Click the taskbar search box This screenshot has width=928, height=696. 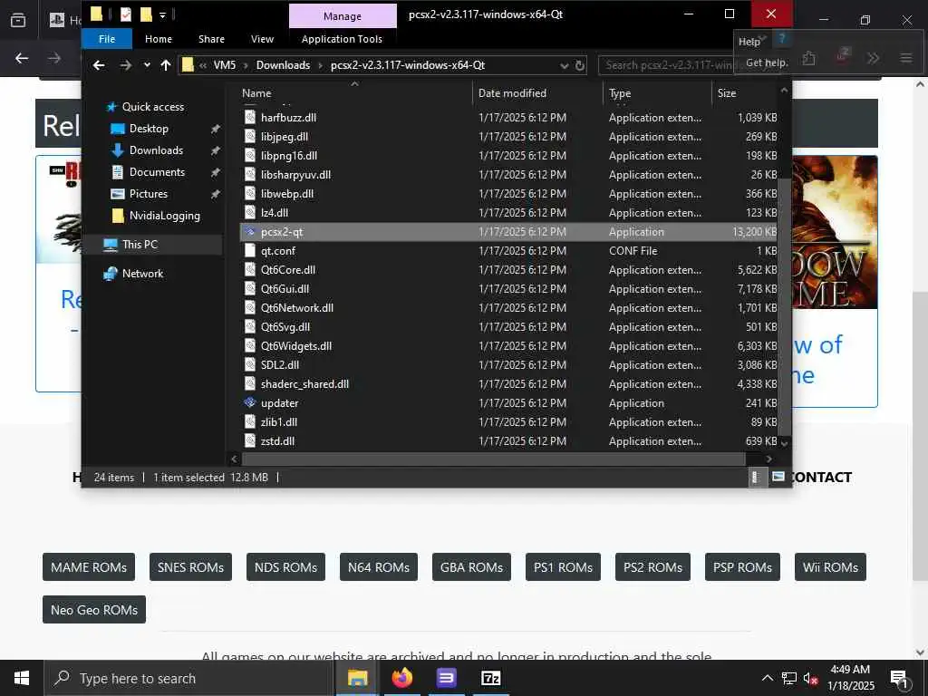[x=188, y=678]
